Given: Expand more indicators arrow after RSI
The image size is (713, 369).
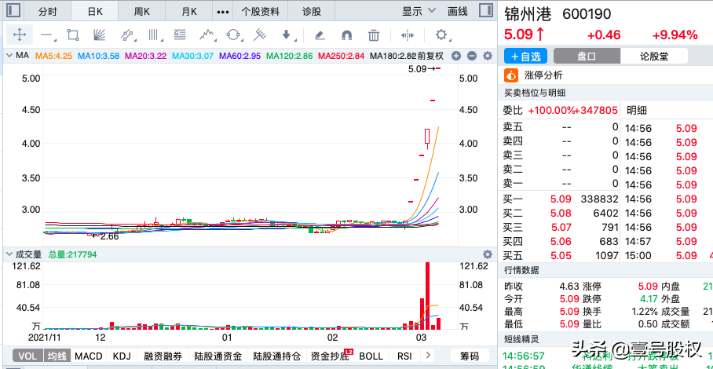Looking at the screenshot, I should tap(427, 355).
